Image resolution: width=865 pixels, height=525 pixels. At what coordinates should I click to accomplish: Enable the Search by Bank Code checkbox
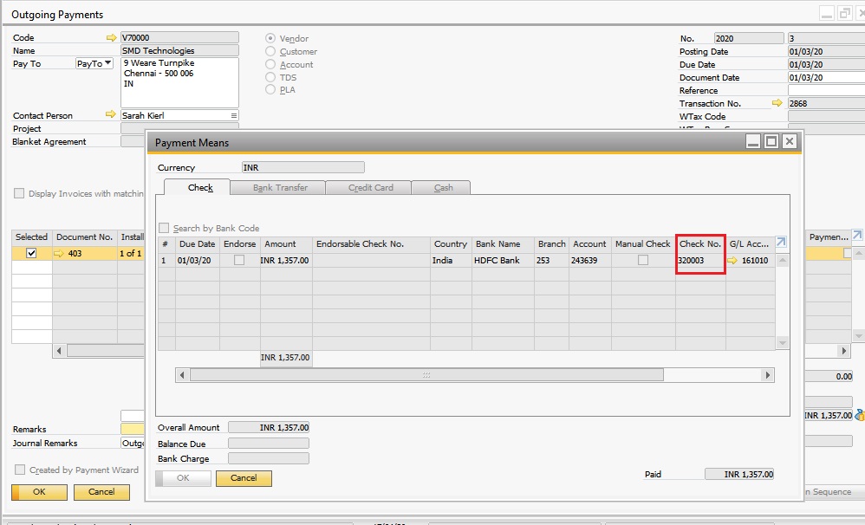click(x=163, y=227)
